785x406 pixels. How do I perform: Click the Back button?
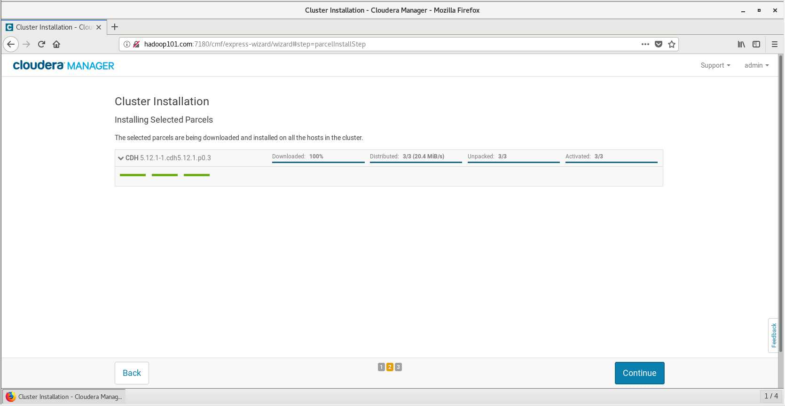pos(132,373)
